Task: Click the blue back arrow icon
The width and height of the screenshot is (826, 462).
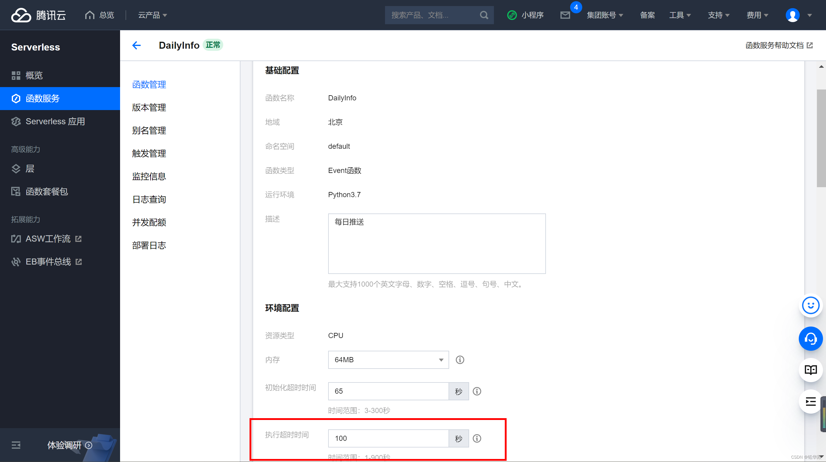Action: coord(137,45)
